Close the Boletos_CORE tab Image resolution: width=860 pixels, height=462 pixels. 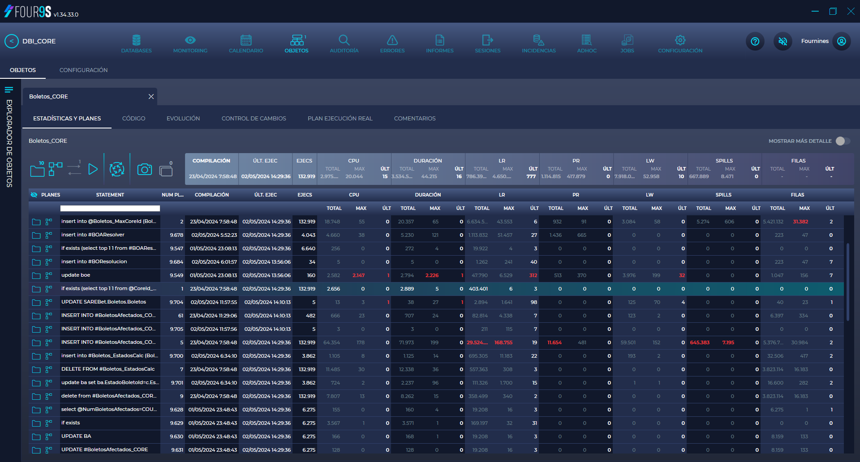point(150,96)
